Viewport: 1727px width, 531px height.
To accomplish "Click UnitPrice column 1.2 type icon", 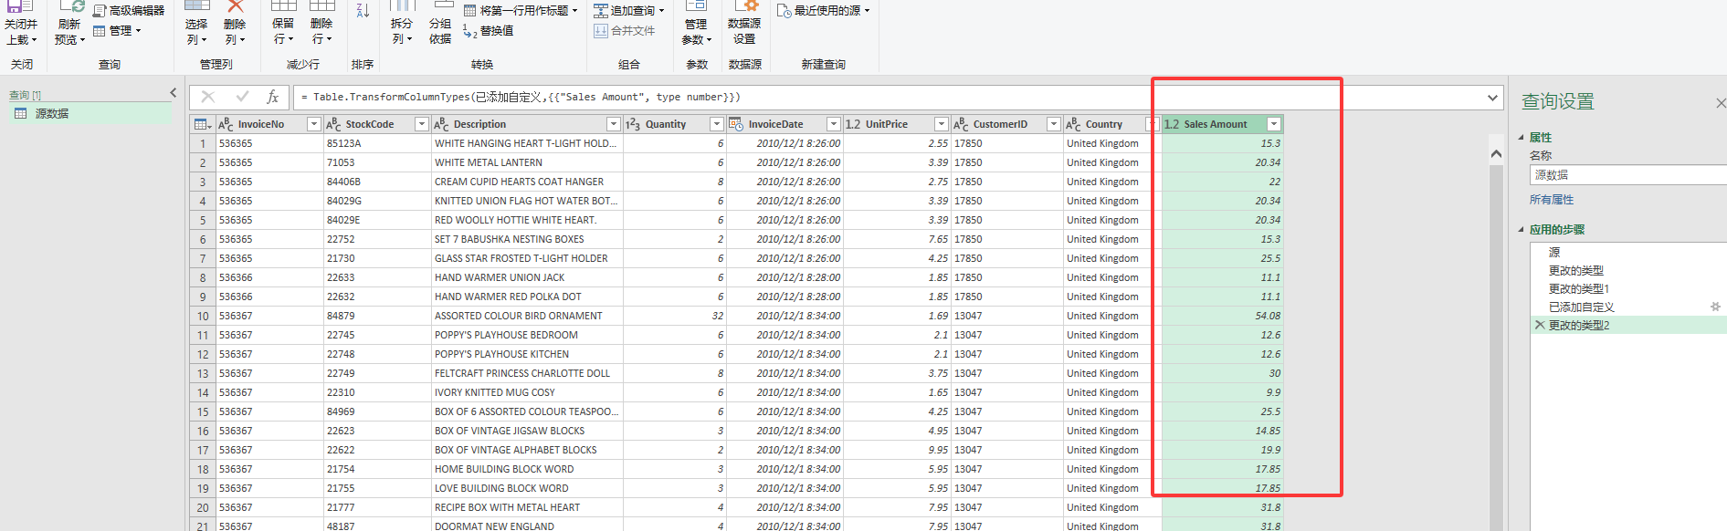I will tap(853, 124).
